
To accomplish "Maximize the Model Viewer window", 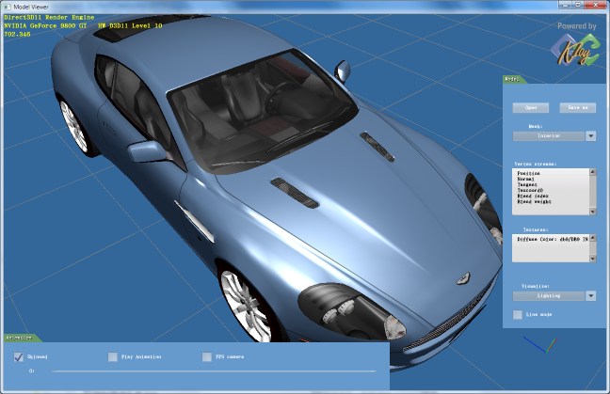I will 578,5.
